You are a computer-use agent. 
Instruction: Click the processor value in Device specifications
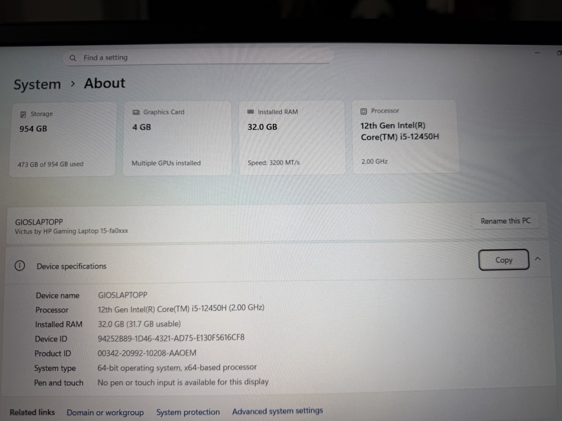click(x=181, y=309)
